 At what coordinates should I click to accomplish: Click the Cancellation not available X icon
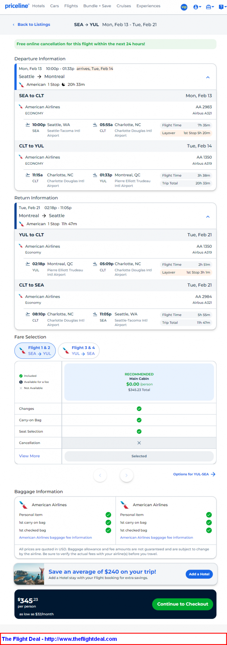click(139, 443)
